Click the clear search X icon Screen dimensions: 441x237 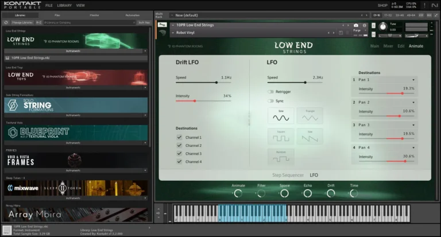pos(134,22)
